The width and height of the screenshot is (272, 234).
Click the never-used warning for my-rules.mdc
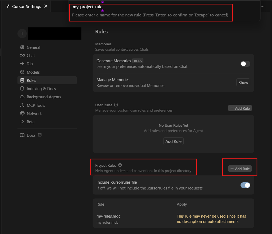tap(211, 219)
